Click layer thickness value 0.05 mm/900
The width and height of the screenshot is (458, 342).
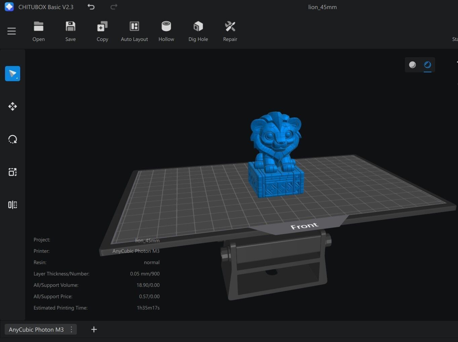click(x=145, y=274)
